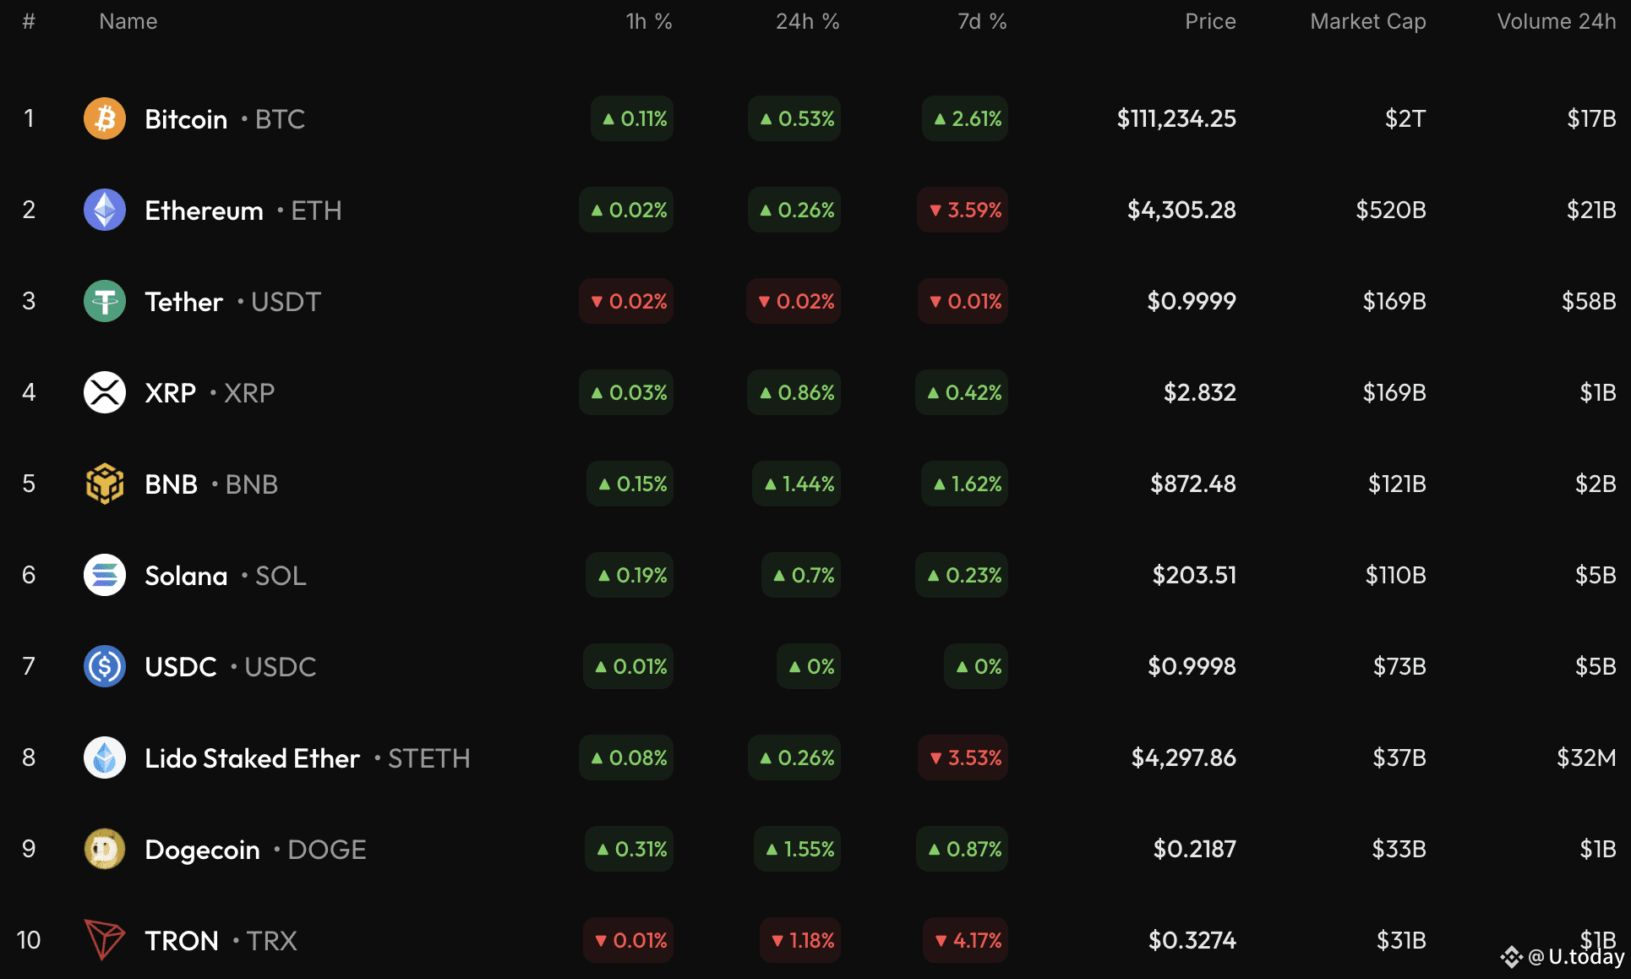Viewport: 1631px width, 979px height.
Task: Sort by the 24h % column header
Action: tap(808, 21)
